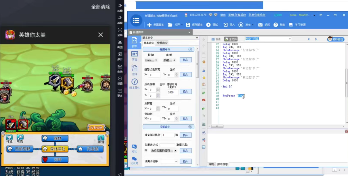Click the 退出 logout link
Screen dimensions: 348x176
pos(223,15)
